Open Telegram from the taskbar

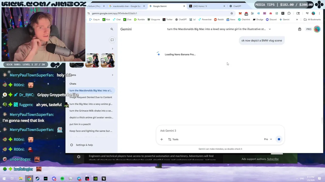click(x=79, y=179)
